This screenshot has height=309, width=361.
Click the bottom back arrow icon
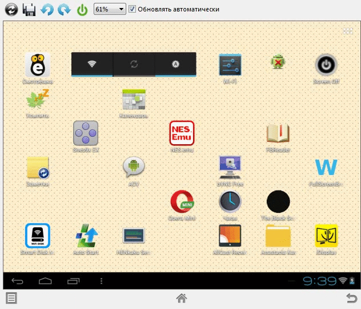click(x=351, y=298)
